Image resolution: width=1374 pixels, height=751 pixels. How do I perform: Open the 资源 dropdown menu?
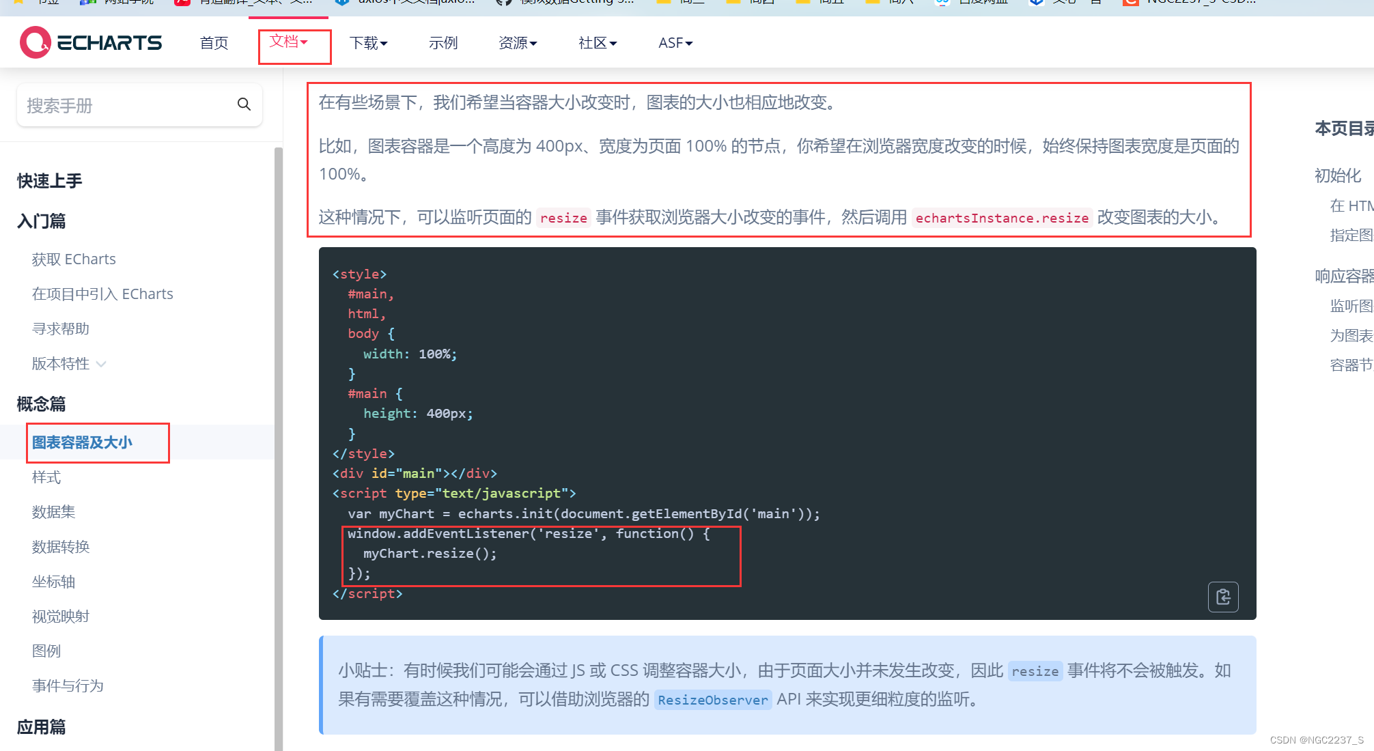point(518,42)
